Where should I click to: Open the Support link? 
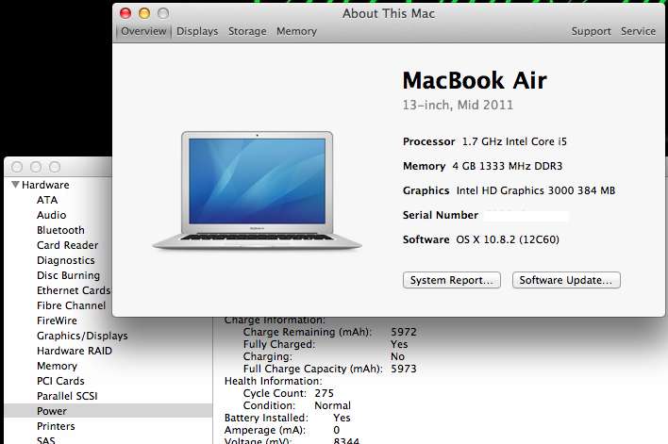click(591, 31)
